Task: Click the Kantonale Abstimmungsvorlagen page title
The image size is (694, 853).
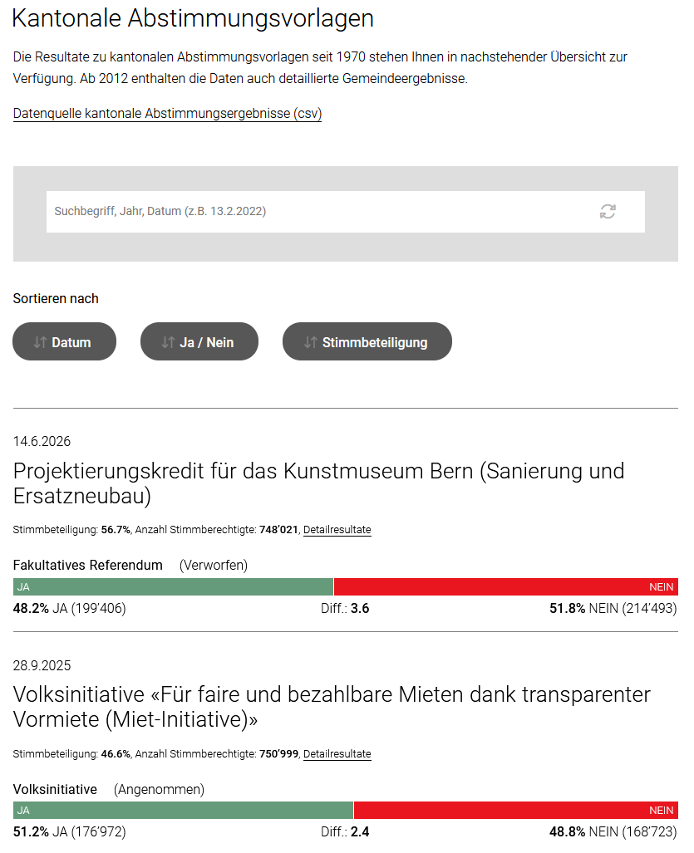Action: [193, 18]
